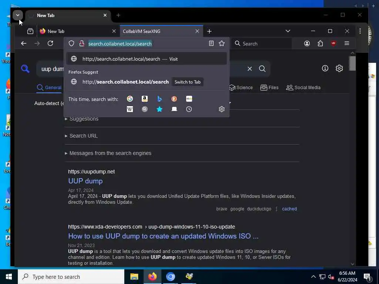Screen dimensions: 379x284
Task: Select the General search category
Action: pos(49,88)
